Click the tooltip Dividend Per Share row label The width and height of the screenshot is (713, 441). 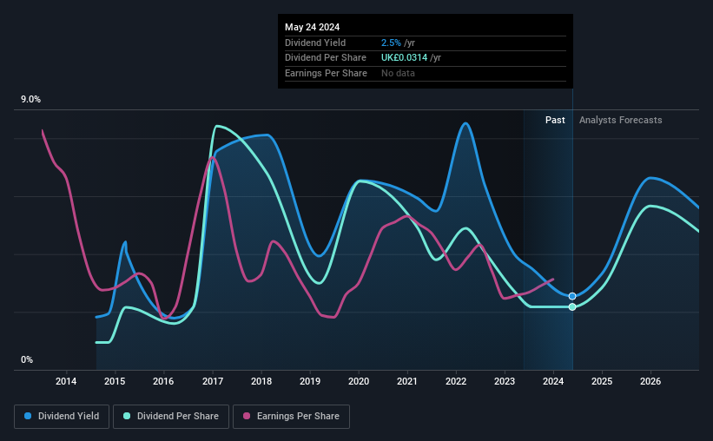pyautogui.click(x=326, y=58)
